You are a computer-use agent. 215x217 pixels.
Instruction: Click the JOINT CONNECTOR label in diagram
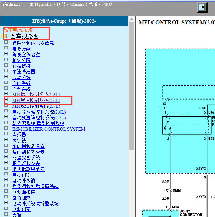191,213
